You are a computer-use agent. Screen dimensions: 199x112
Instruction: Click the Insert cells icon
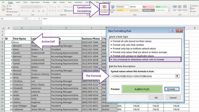tap(175, 7)
